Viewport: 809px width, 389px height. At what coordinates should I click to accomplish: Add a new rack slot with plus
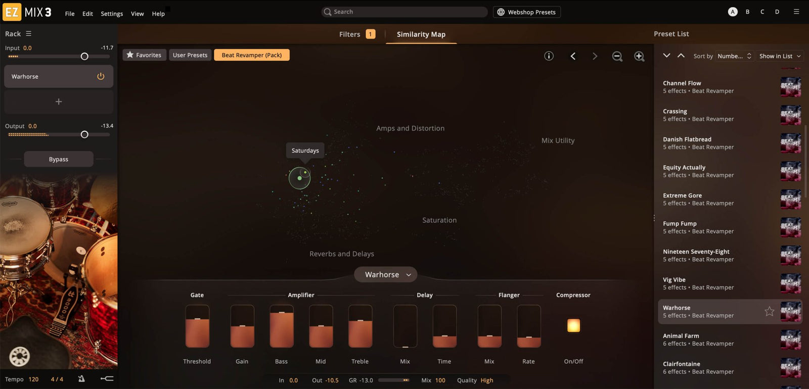(59, 102)
